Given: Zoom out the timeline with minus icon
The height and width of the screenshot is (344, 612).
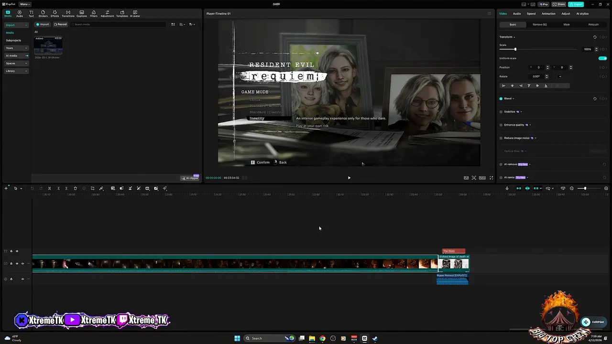Looking at the screenshot, I should point(572,188).
